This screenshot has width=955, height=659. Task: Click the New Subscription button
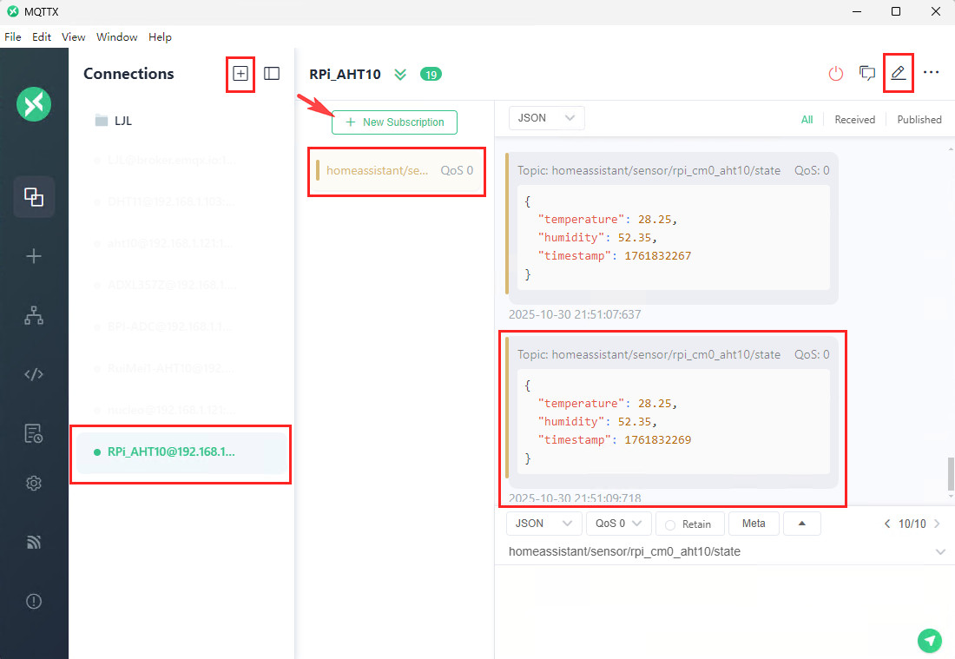(x=394, y=122)
